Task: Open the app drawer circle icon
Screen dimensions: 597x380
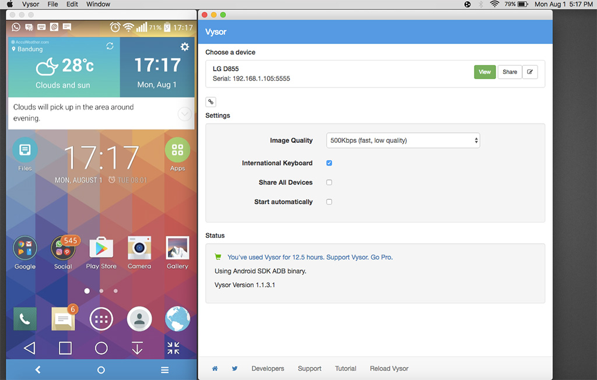Action: pyautogui.click(x=101, y=319)
